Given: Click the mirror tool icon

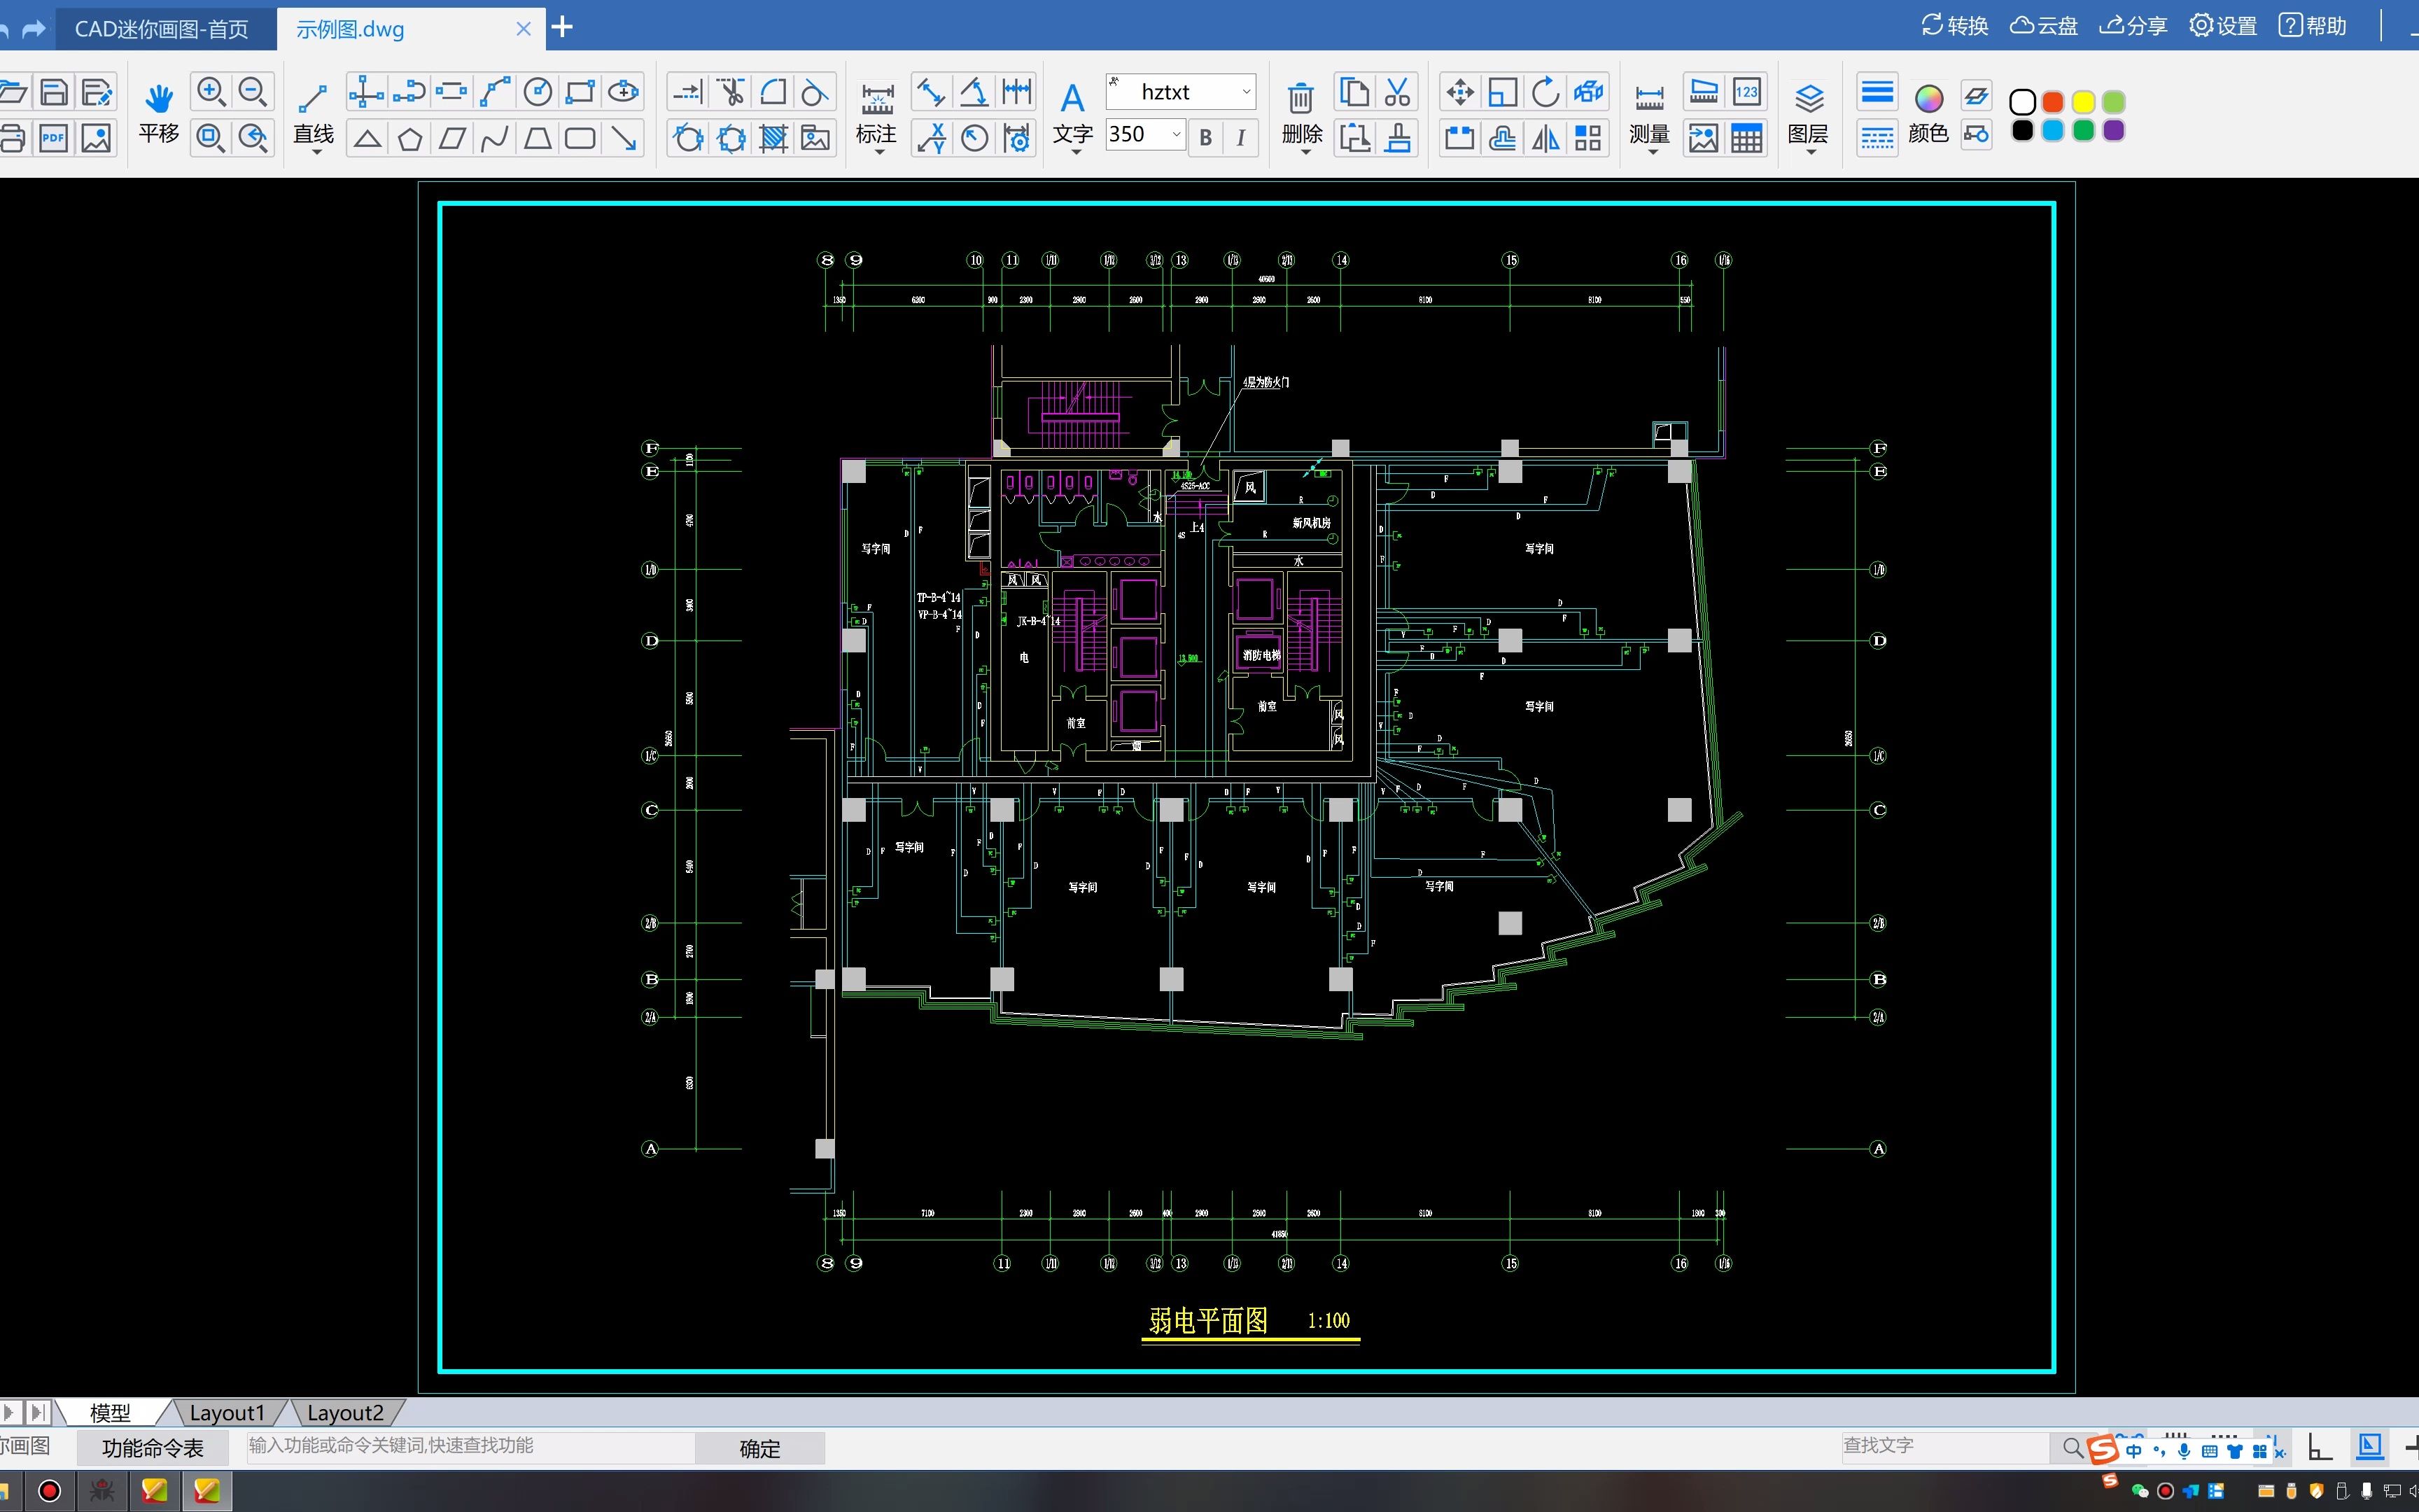Looking at the screenshot, I should click(x=1545, y=138).
